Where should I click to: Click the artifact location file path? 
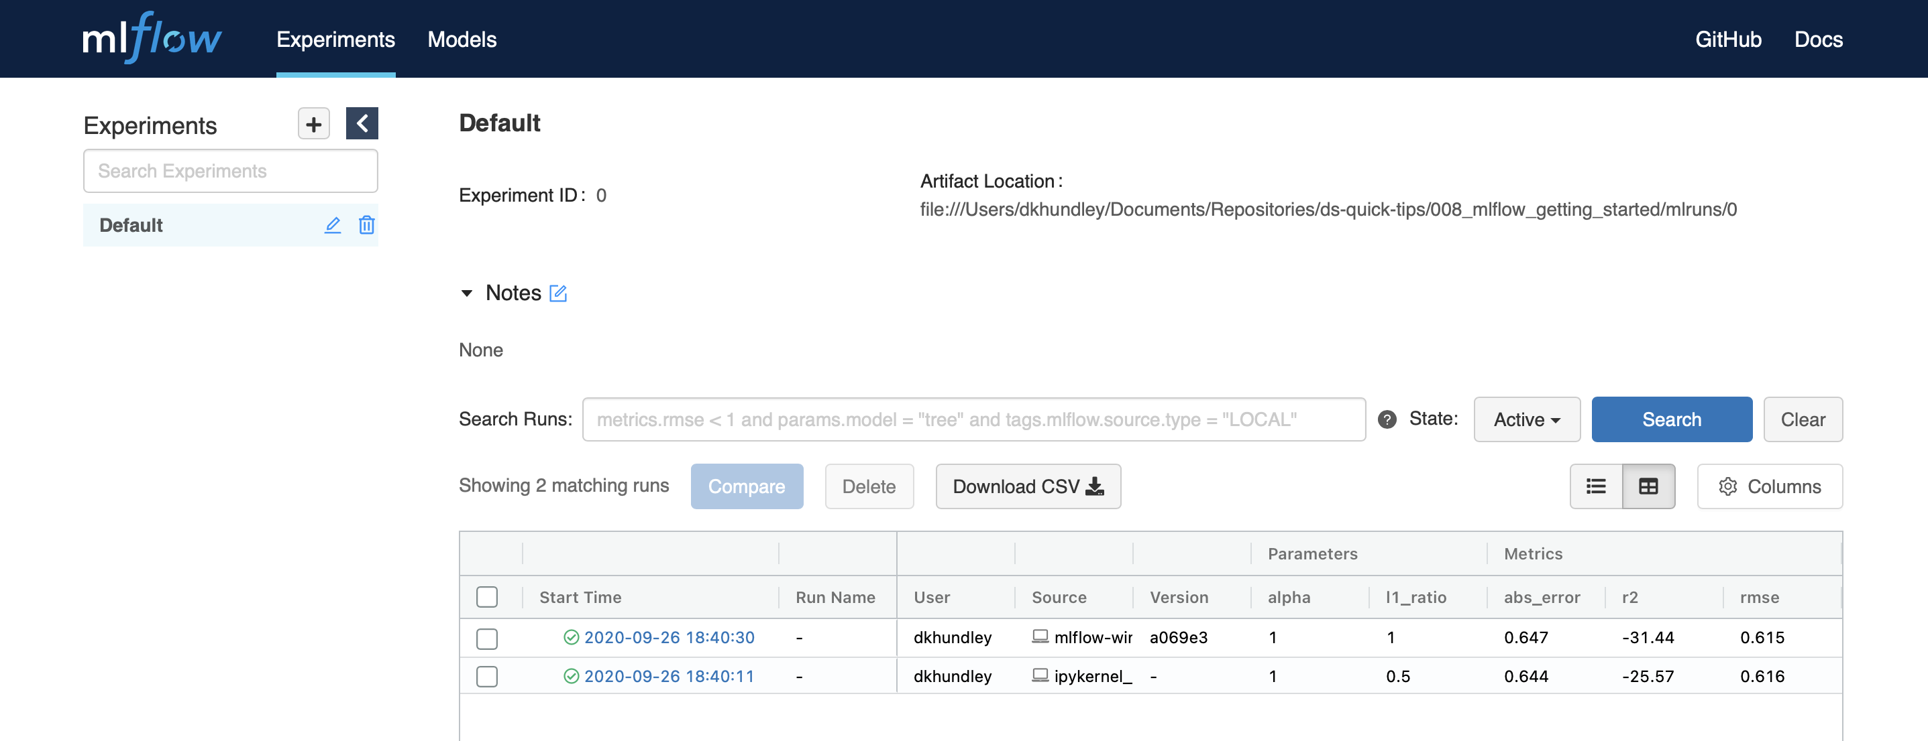pyautogui.click(x=1328, y=209)
